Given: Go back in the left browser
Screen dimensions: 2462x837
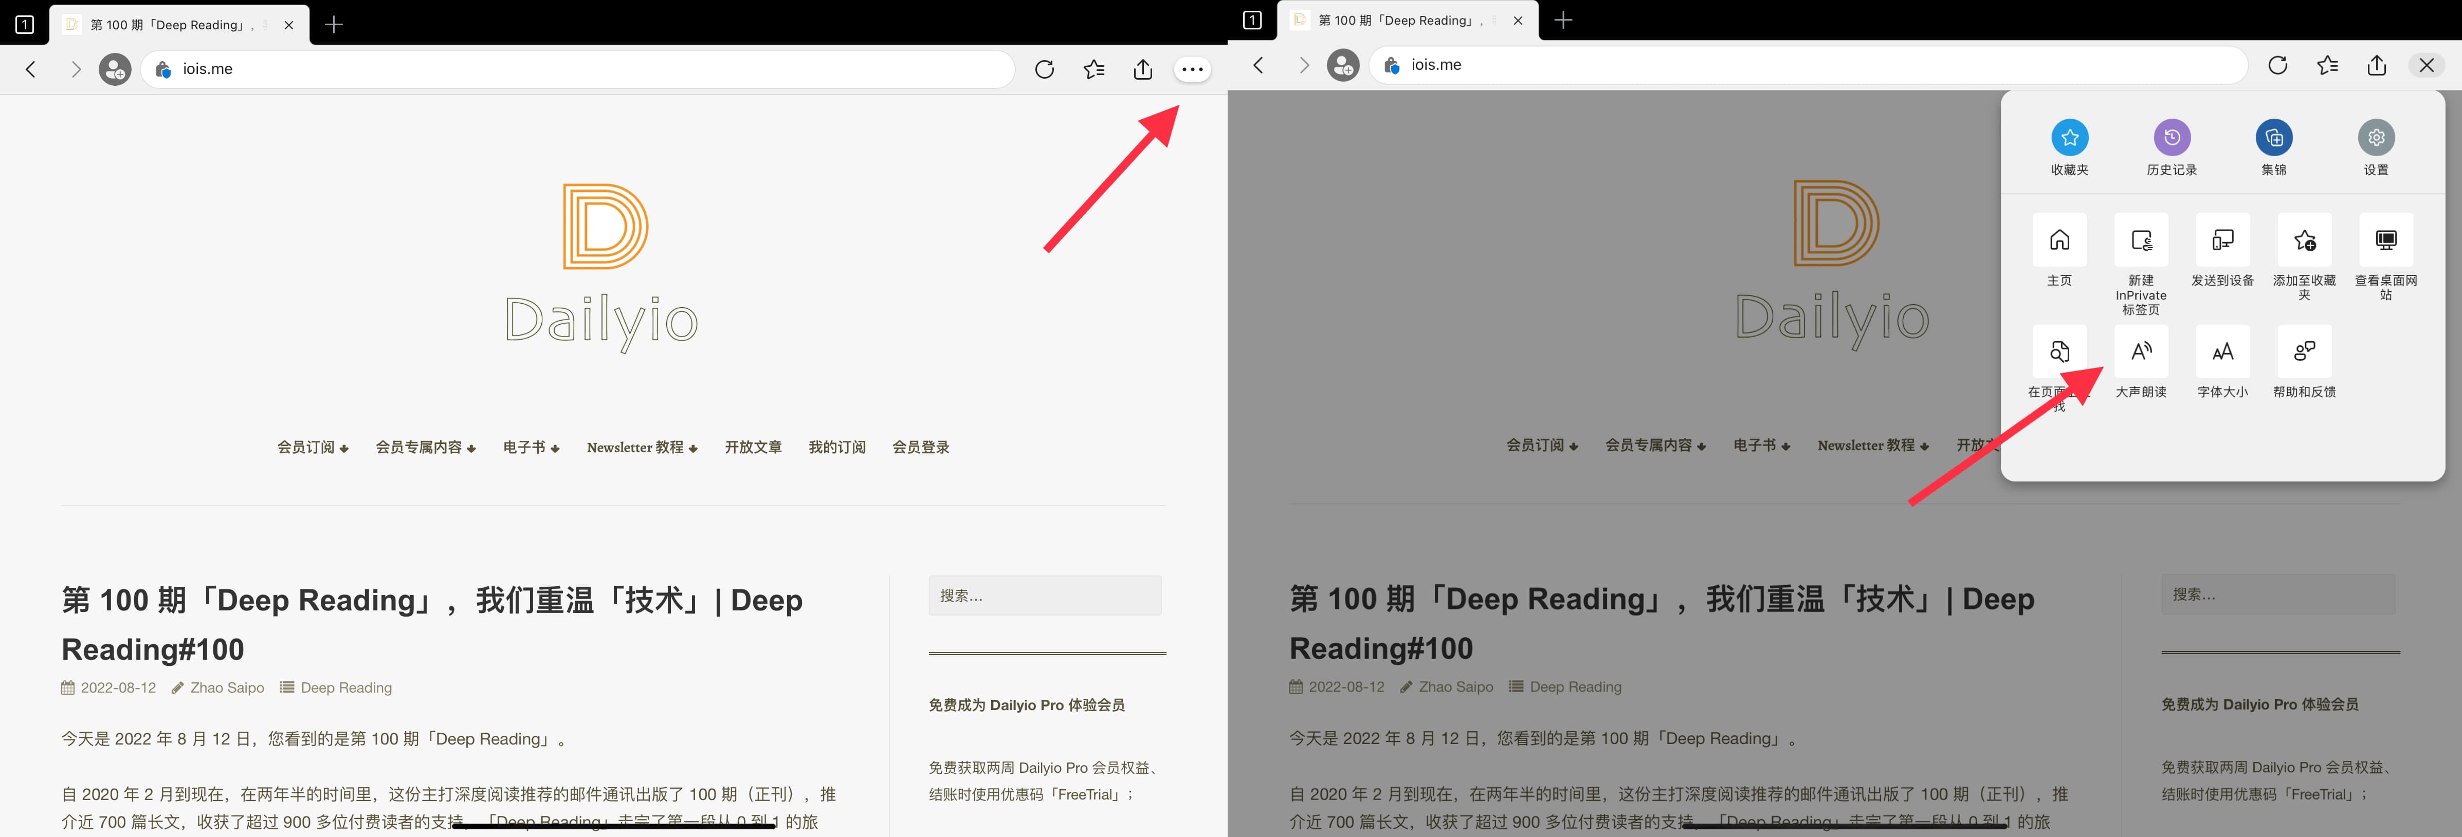Looking at the screenshot, I should (x=30, y=69).
